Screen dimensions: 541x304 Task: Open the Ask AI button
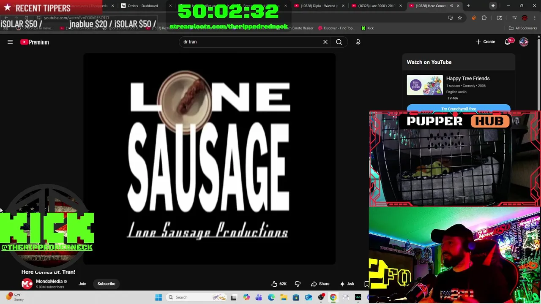pos(347,284)
